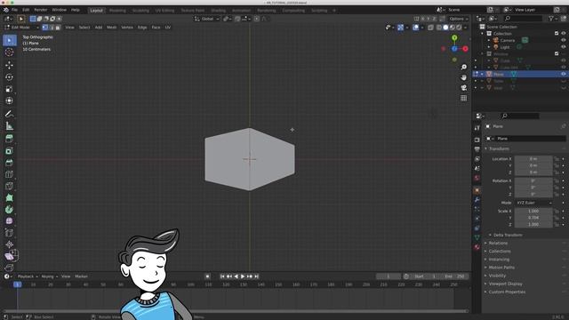Open the XYZ Euler rotation mode dropdown
Viewport: 569px width, 320px height.
click(533, 203)
